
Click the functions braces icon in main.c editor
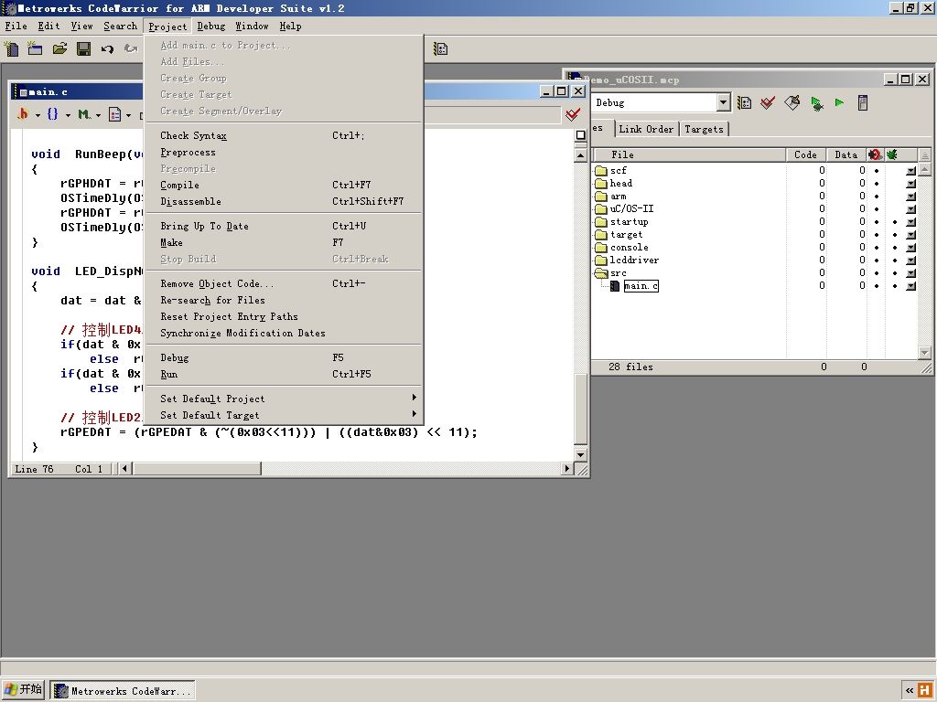coord(52,113)
